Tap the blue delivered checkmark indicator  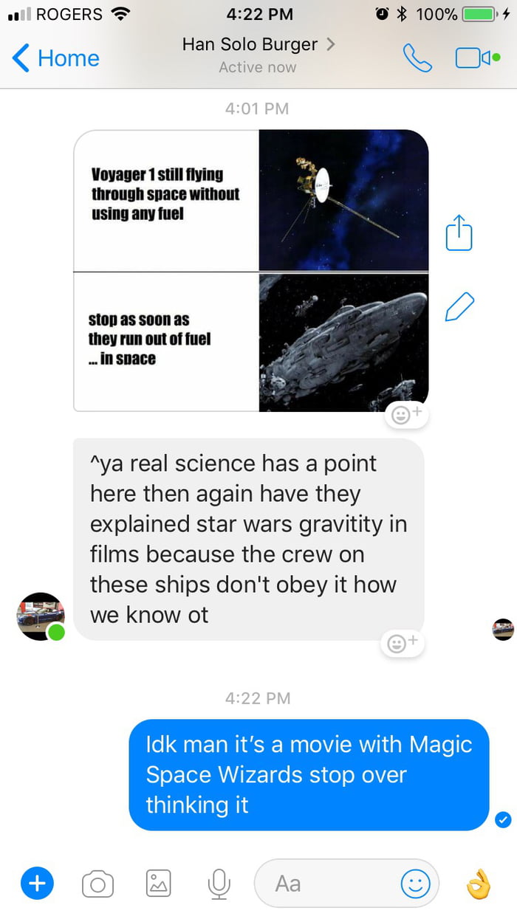[x=503, y=819]
